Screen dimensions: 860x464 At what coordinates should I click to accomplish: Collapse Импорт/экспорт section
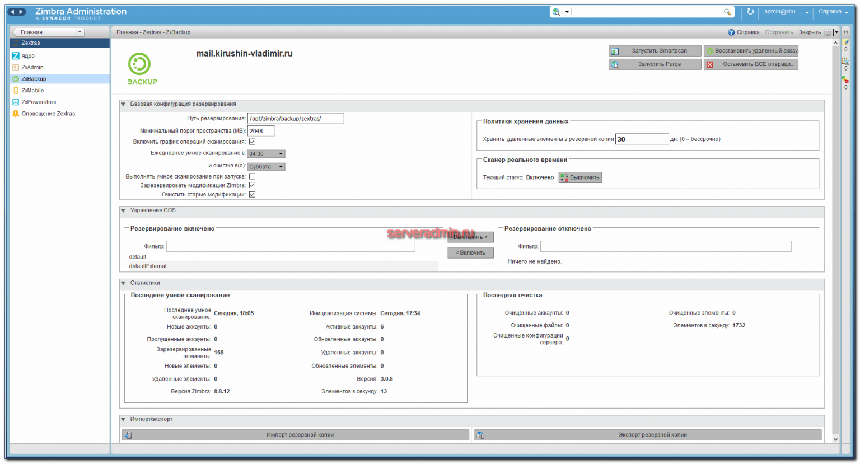(123, 419)
